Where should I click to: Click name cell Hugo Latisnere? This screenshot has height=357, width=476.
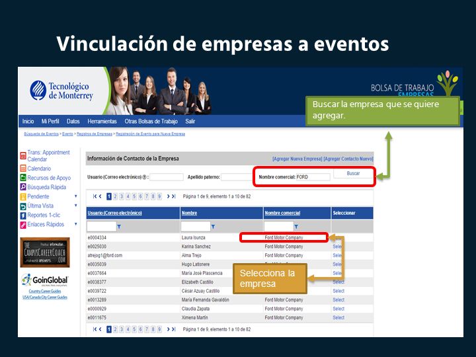tap(196, 264)
